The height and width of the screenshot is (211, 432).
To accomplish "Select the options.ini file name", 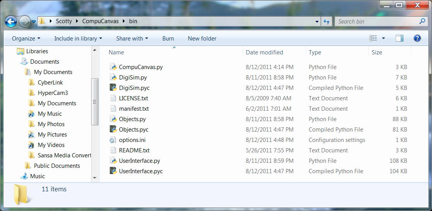I will point(132,140).
